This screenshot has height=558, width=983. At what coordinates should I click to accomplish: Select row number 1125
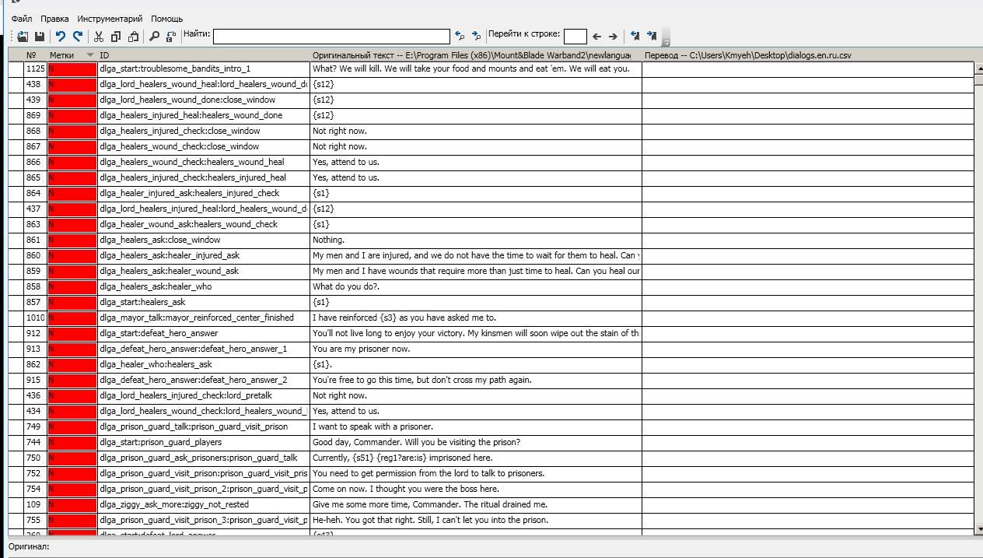coord(35,68)
